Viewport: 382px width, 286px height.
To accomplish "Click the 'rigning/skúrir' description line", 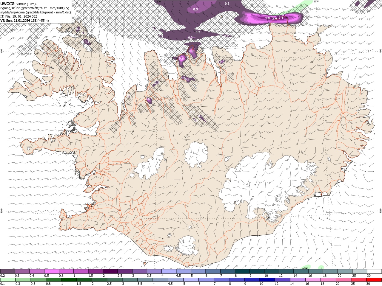I will click(35, 8).
